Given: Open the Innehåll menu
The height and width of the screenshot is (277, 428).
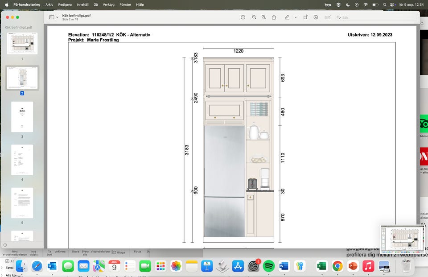Looking at the screenshot, I should 82,4.
